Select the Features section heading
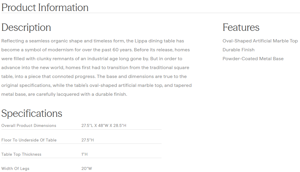 pos(241,27)
